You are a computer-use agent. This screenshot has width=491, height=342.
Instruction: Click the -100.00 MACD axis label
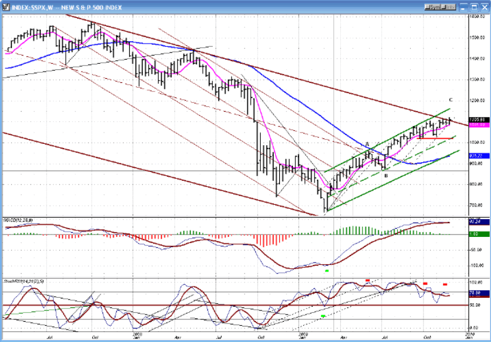click(477, 266)
